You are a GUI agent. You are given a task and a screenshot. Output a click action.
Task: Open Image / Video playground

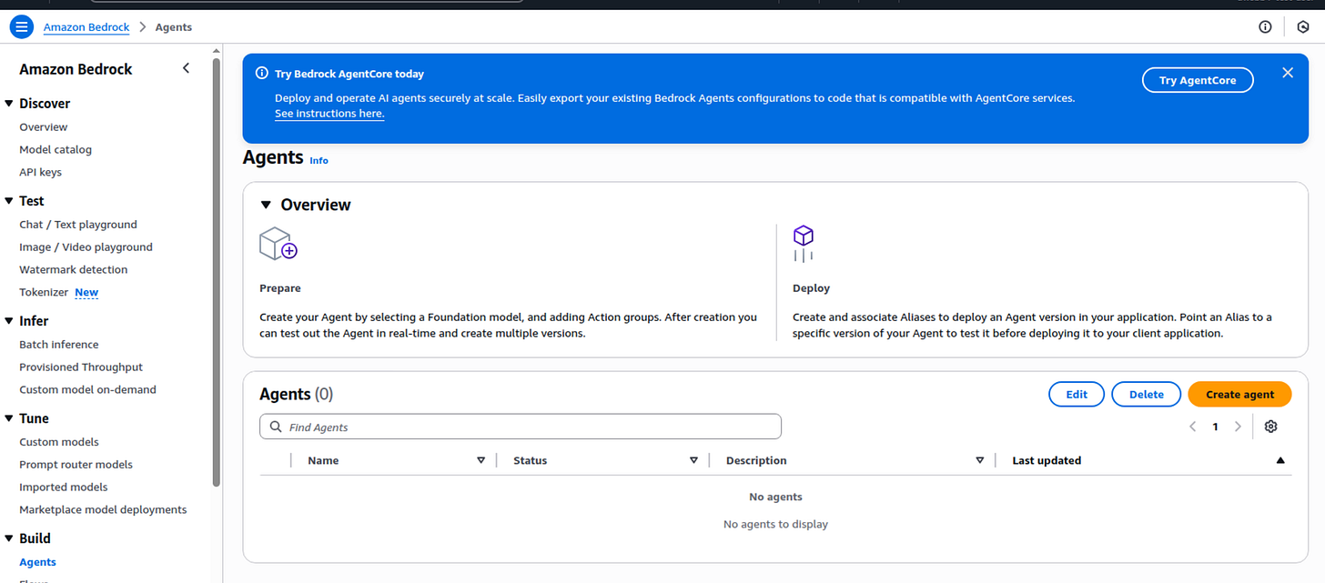tap(86, 247)
